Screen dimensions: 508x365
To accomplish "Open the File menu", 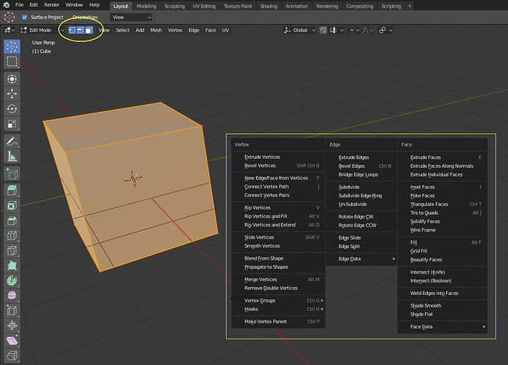I will coord(19,5).
